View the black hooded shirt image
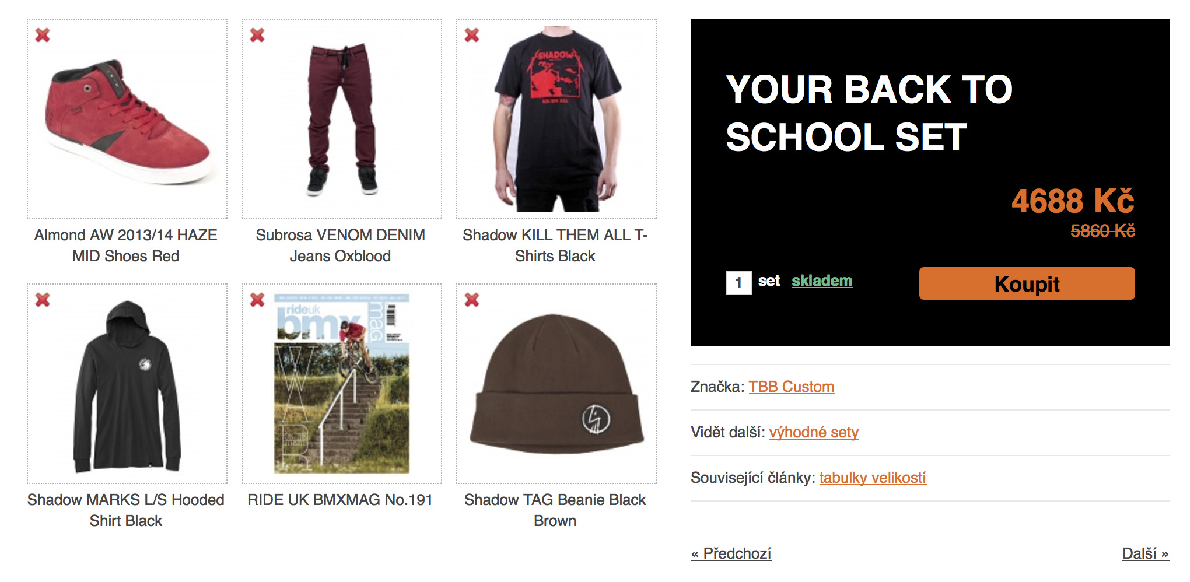 point(127,384)
